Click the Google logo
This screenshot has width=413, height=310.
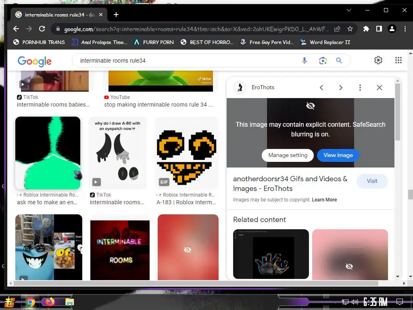pos(35,61)
